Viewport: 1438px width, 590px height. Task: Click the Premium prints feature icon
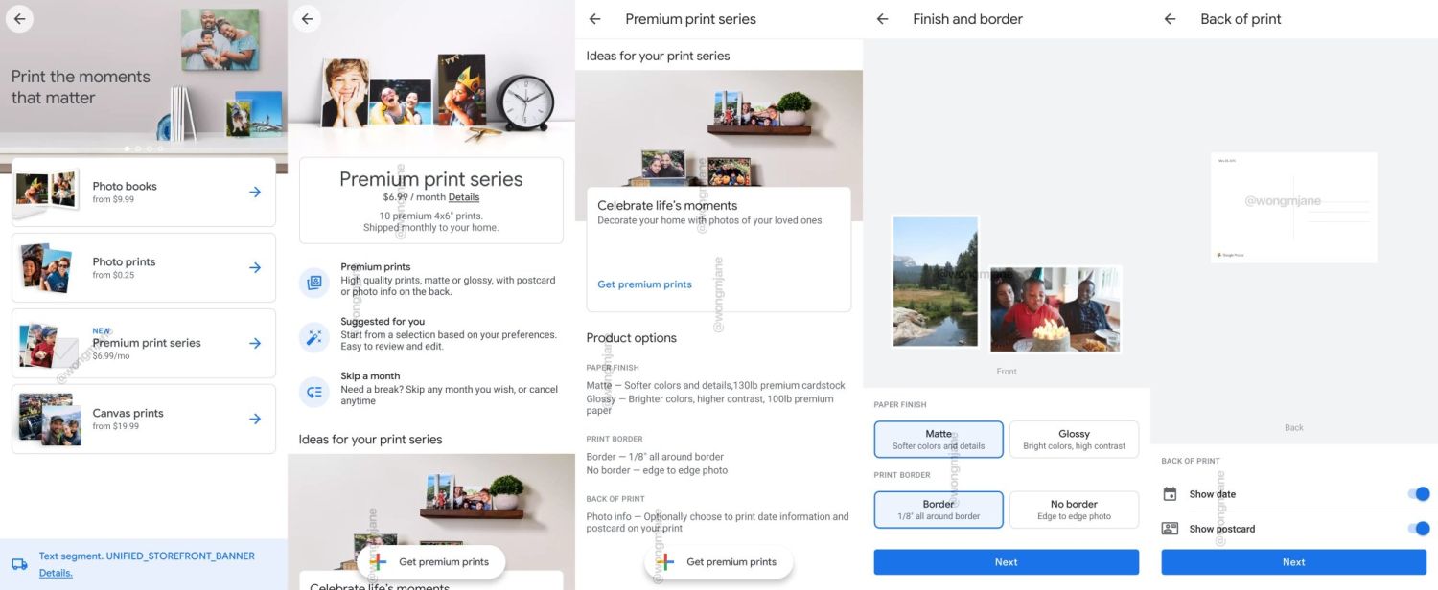[x=313, y=282]
